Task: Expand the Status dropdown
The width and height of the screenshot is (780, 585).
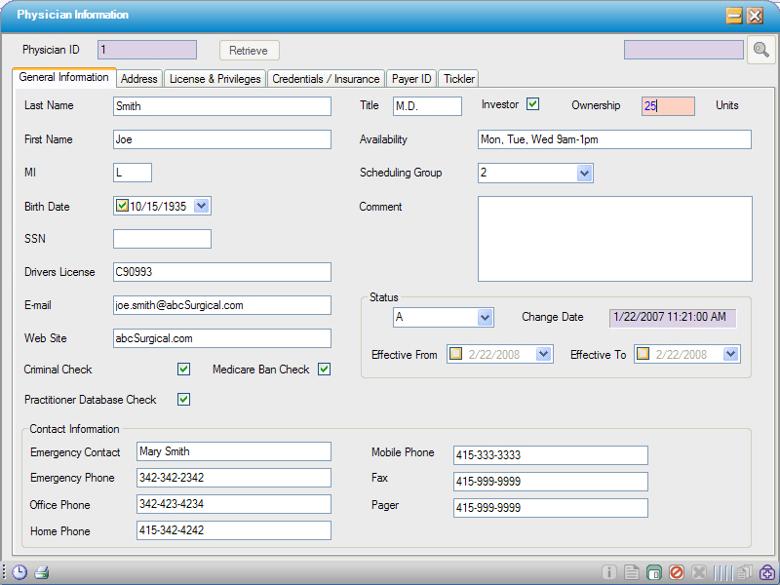Action: (485, 318)
